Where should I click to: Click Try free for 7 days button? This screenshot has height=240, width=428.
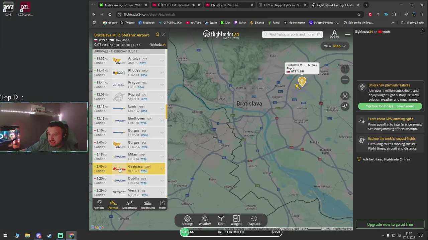click(x=390, y=106)
